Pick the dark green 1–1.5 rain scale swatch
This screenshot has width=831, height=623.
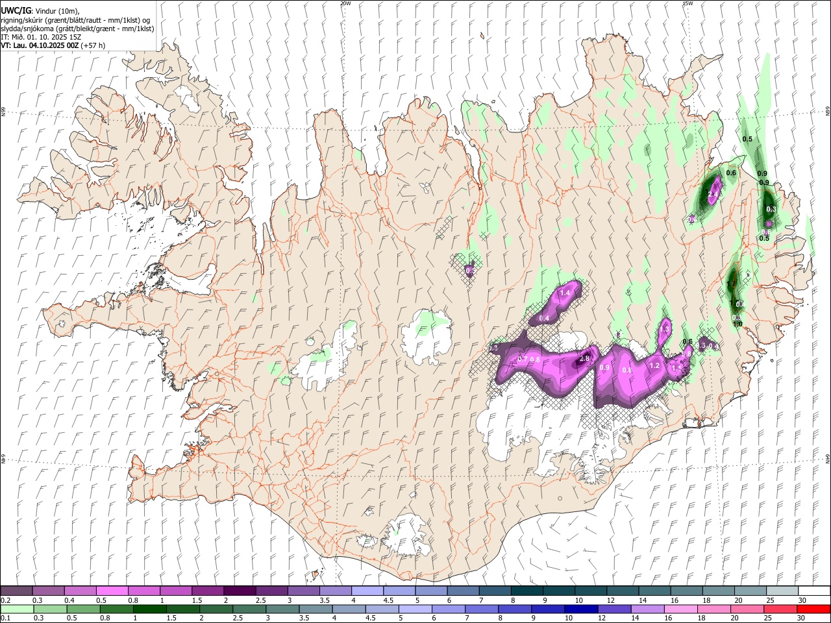[x=151, y=609]
